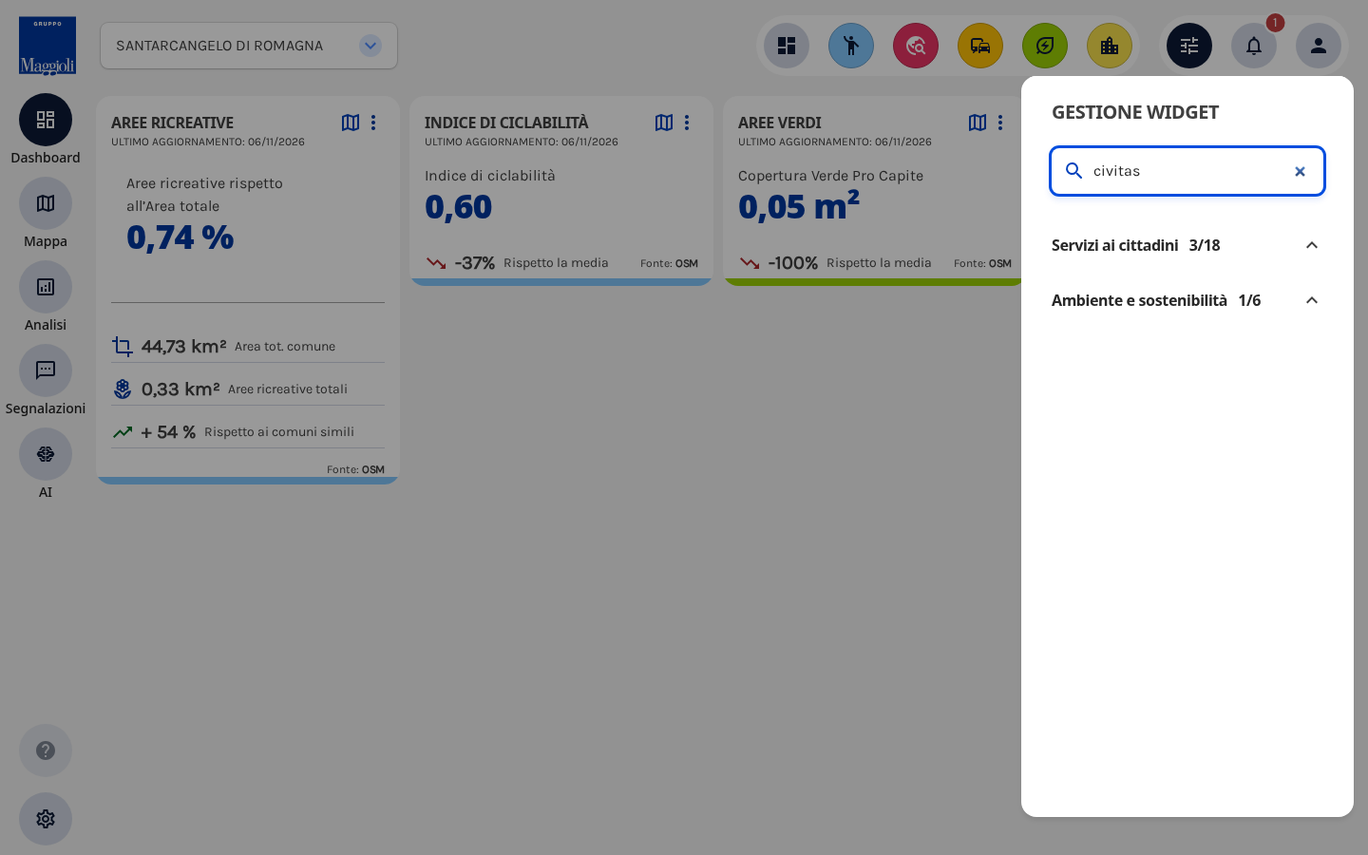Open the Mappa sidebar icon
The height and width of the screenshot is (855, 1368).
click(46, 203)
